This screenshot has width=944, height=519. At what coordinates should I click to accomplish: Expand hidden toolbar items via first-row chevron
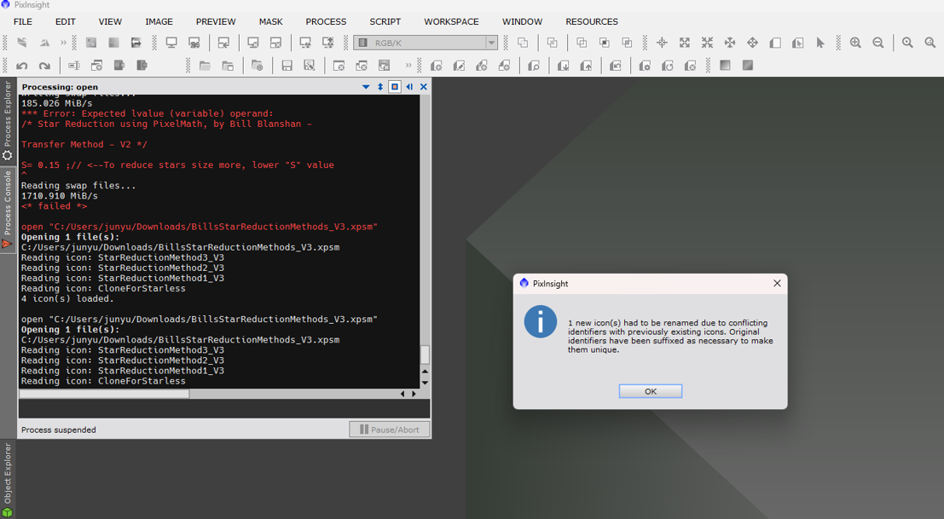point(63,43)
